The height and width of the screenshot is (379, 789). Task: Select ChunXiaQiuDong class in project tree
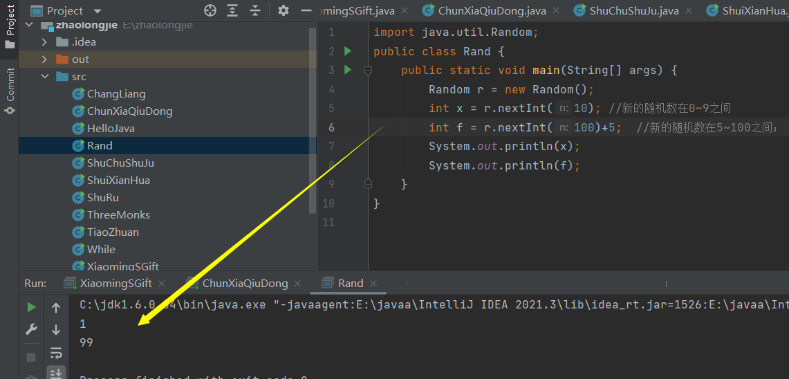(x=130, y=111)
